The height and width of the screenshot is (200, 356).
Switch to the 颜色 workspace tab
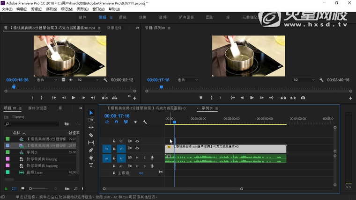[123, 17]
